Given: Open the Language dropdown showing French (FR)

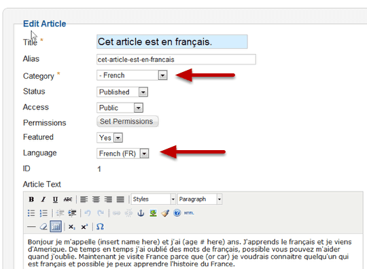Looking at the screenshot, I should tap(122, 154).
